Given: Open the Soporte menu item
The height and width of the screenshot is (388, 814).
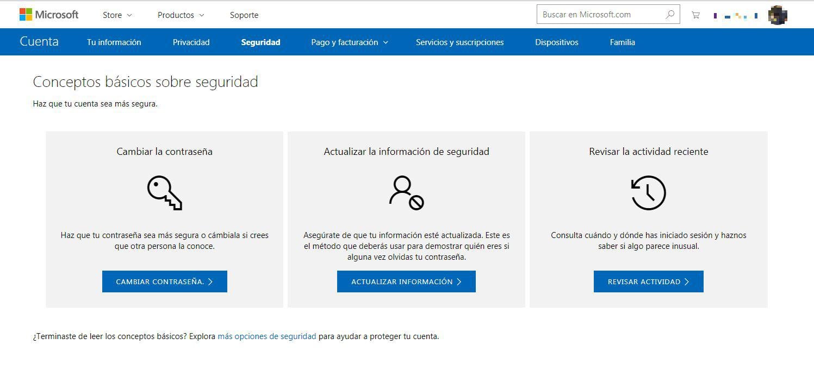Looking at the screenshot, I should point(244,15).
